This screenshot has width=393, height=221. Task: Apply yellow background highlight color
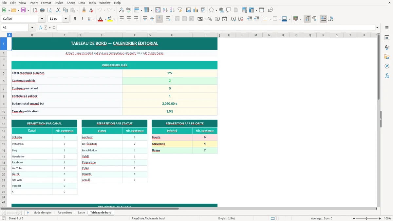110,19
